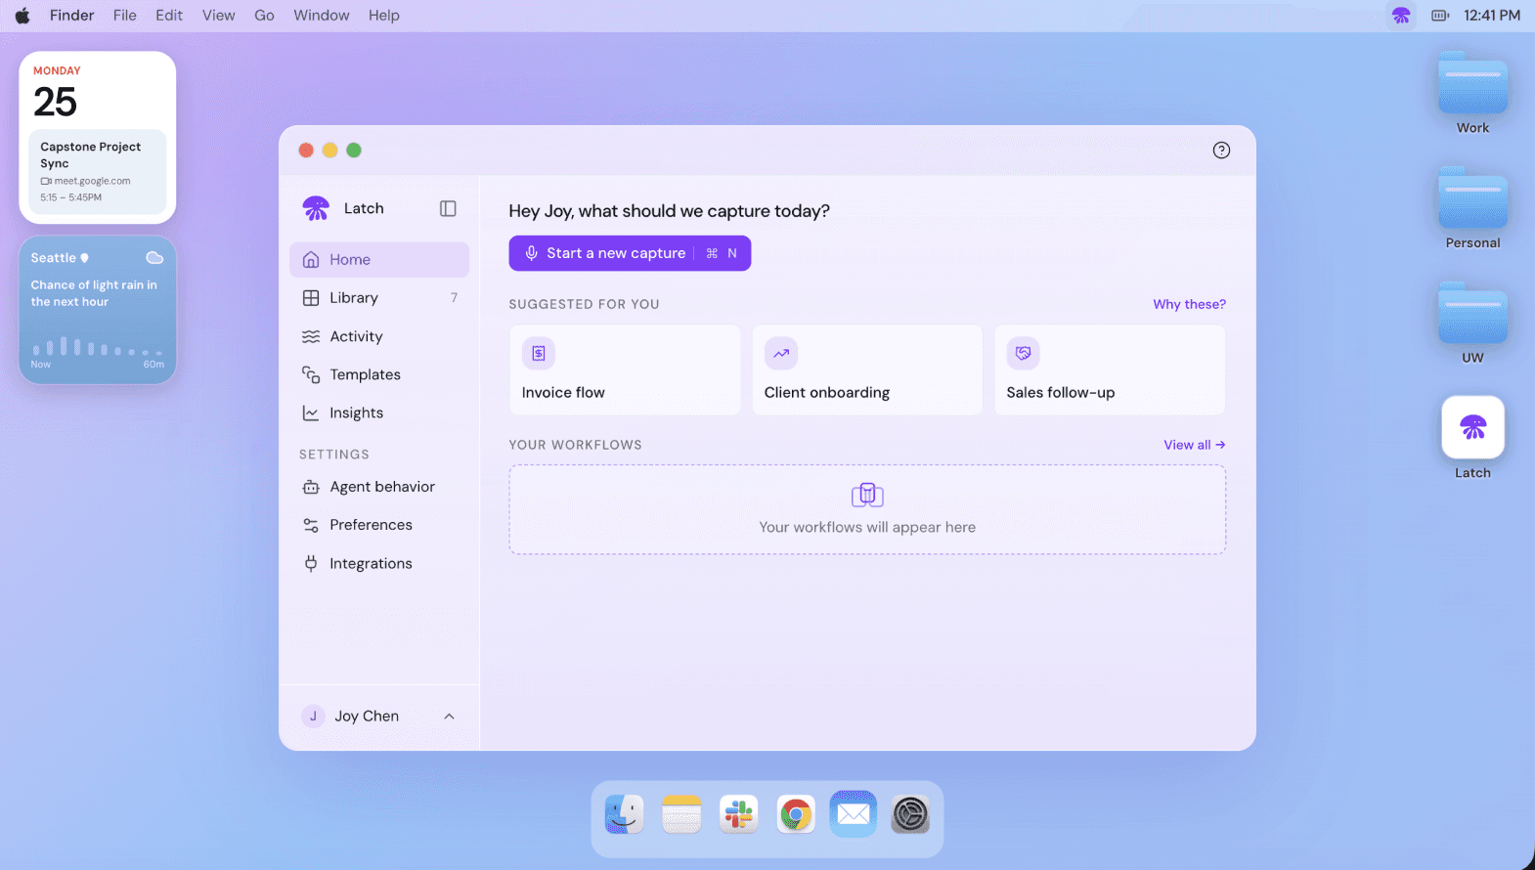Click the Invoice flow receipt icon
1535x870 pixels.
[x=539, y=353]
